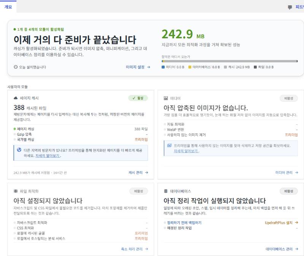The height and width of the screenshot is (256, 304).
Task: Select the 예정된 정리 작업 row
Action: [231, 228]
